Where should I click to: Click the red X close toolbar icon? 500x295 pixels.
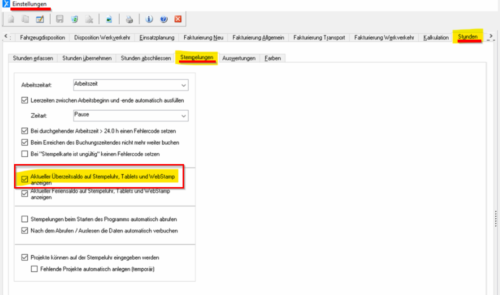[178, 19]
